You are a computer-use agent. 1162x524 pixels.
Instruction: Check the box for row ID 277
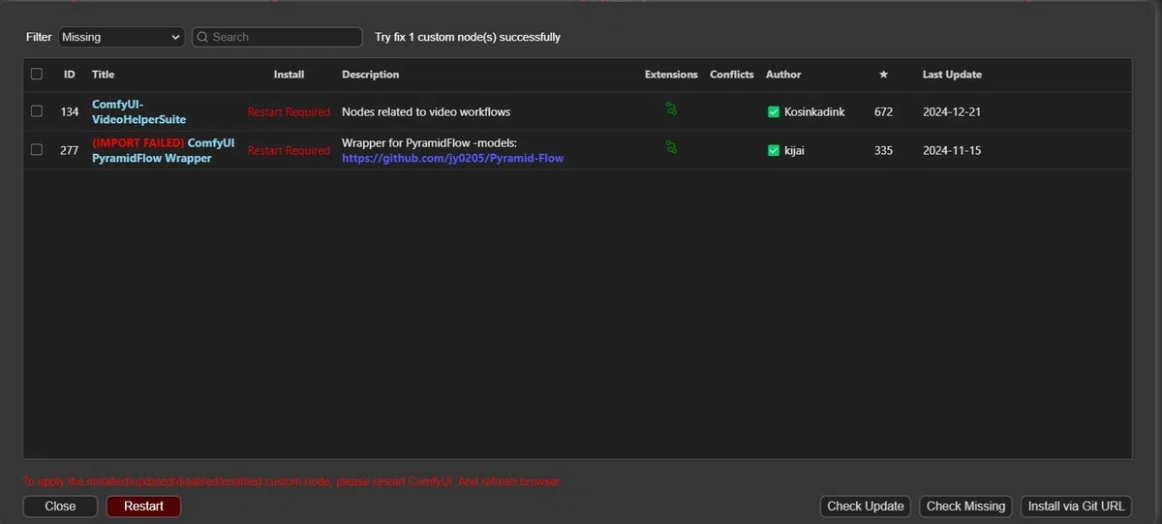coord(37,150)
